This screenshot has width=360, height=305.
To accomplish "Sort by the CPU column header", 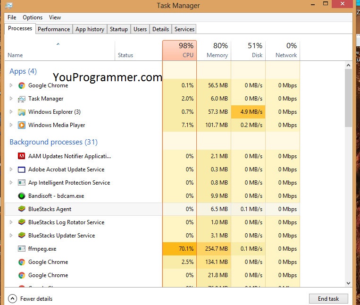I will coord(179,51).
